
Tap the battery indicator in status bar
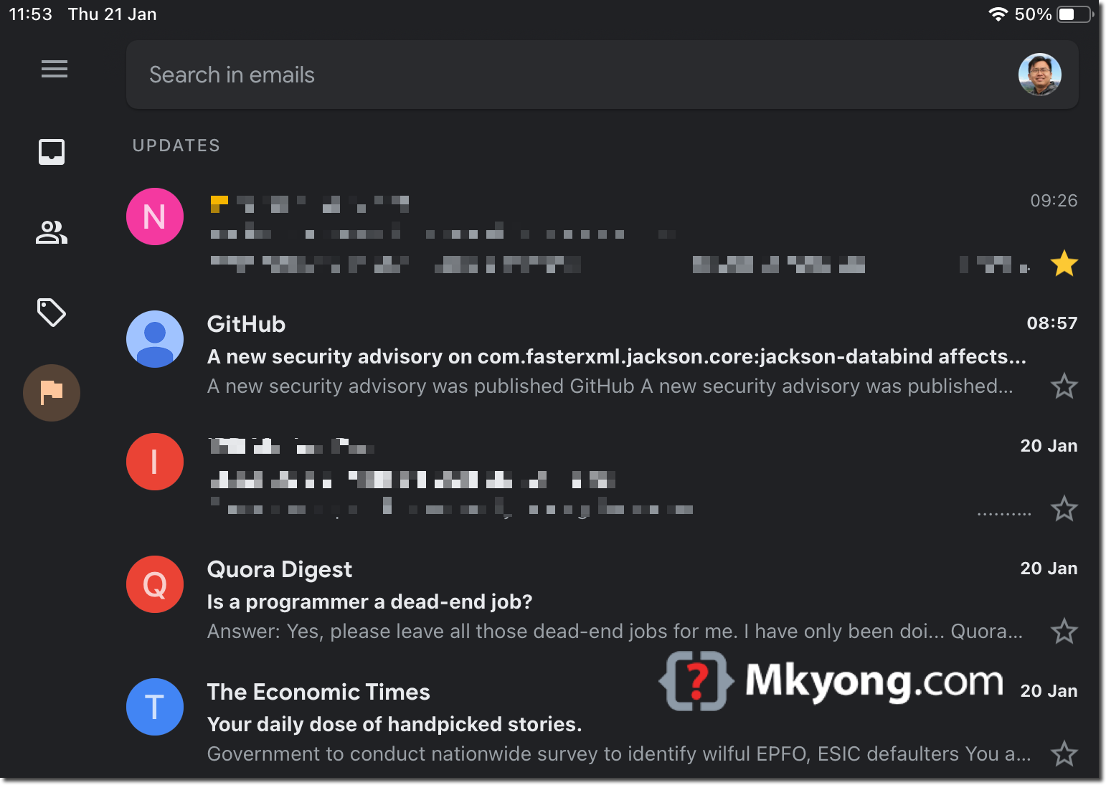click(1075, 14)
